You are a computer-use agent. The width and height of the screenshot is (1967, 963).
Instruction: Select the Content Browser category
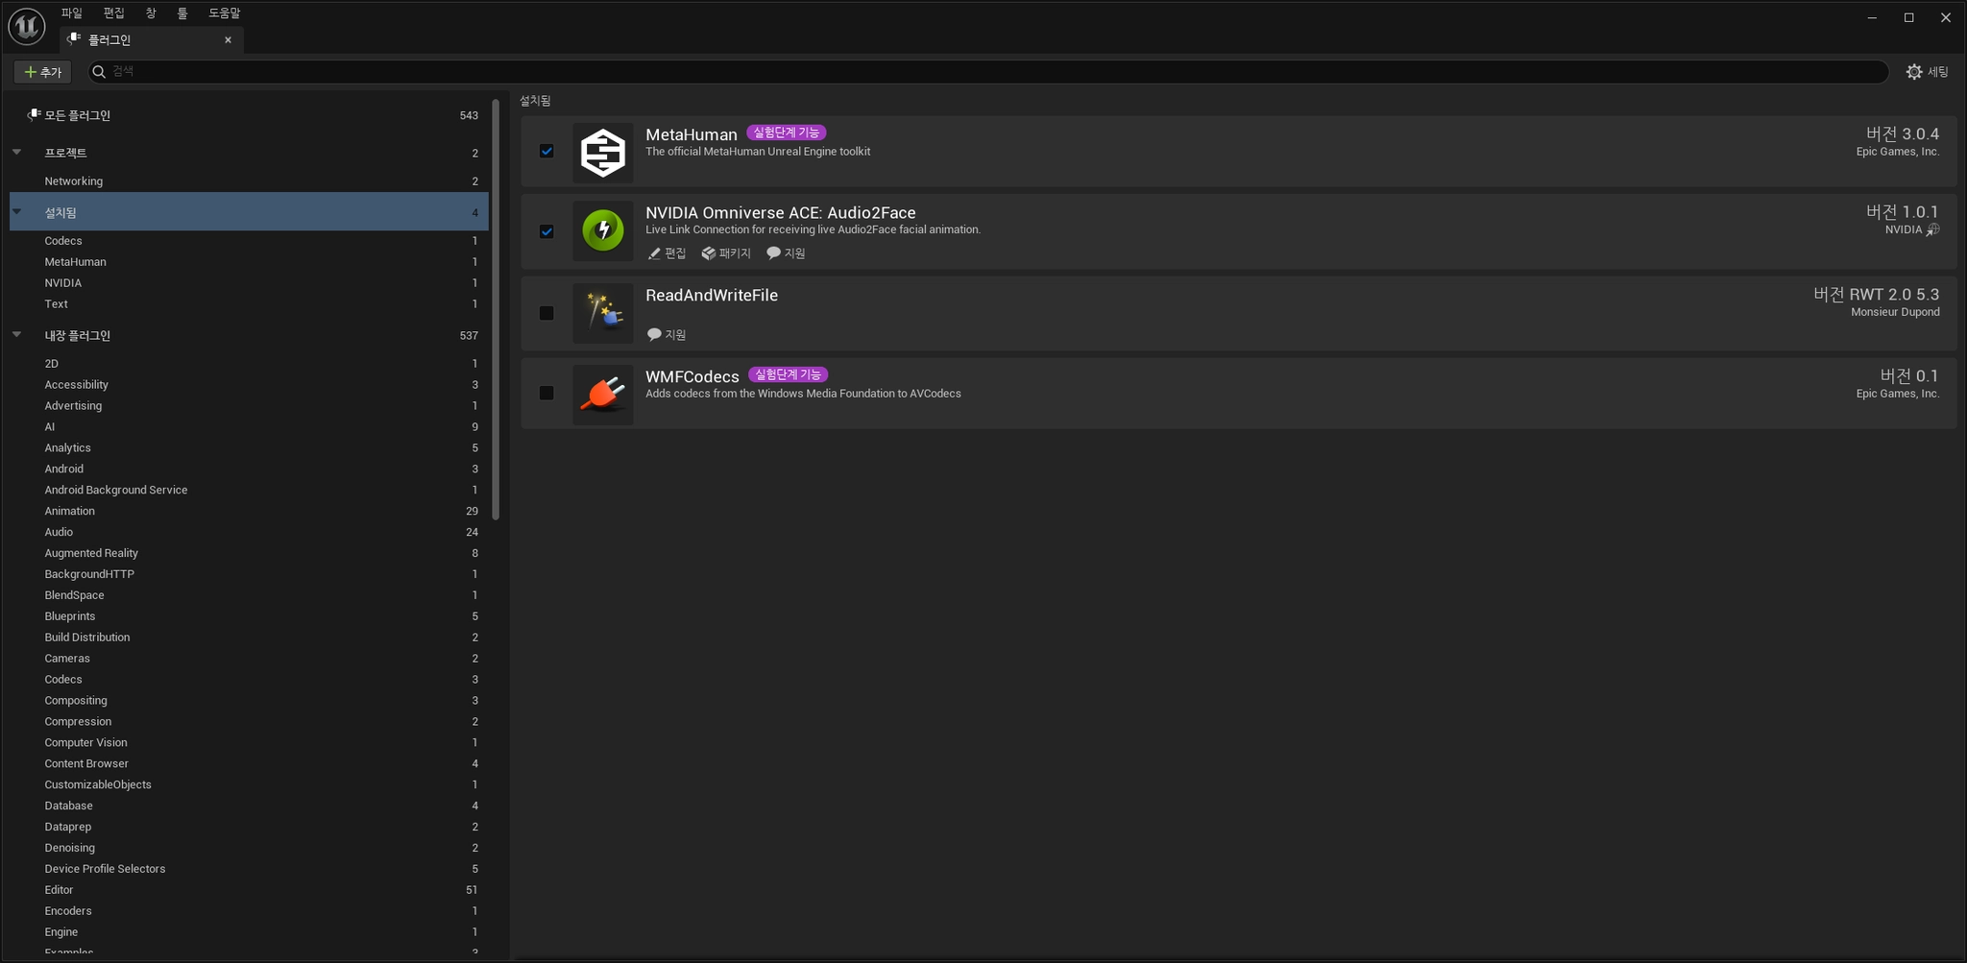coord(249,764)
